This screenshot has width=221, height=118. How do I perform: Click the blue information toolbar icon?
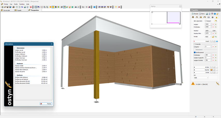94,7
